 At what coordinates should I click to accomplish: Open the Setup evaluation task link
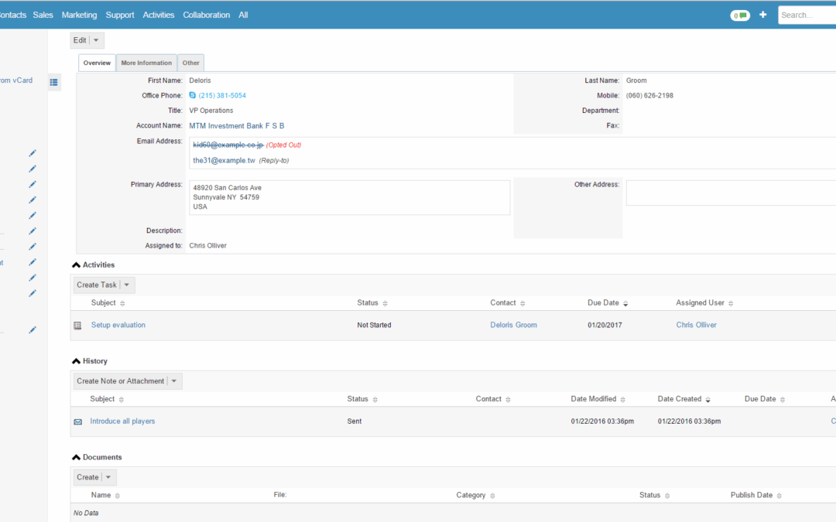tap(118, 325)
